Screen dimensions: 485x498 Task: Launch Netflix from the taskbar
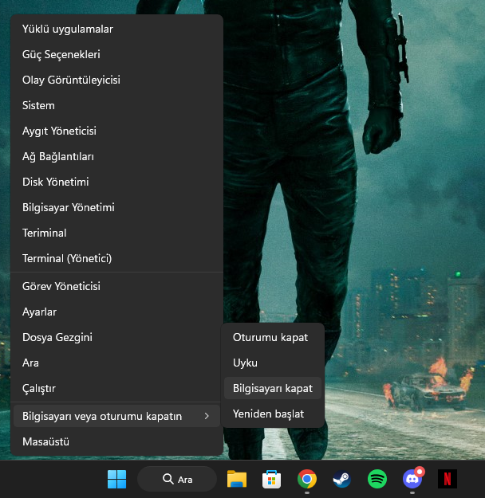point(448,479)
